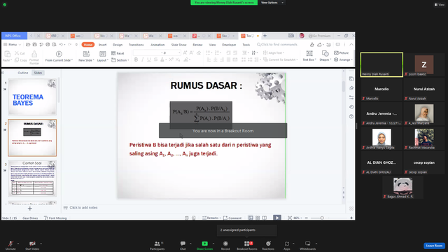Screen dimensions: 448x252
Task: Open the Animation ribbon tab
Action: point(157,45)
